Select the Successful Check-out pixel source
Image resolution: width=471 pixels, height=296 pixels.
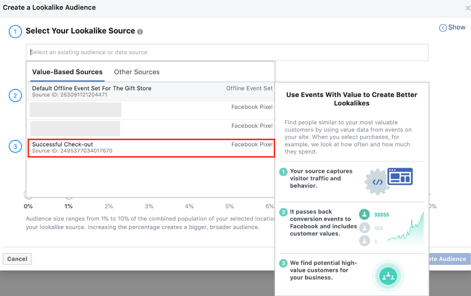pyautogui.click(x=151, y=148)
